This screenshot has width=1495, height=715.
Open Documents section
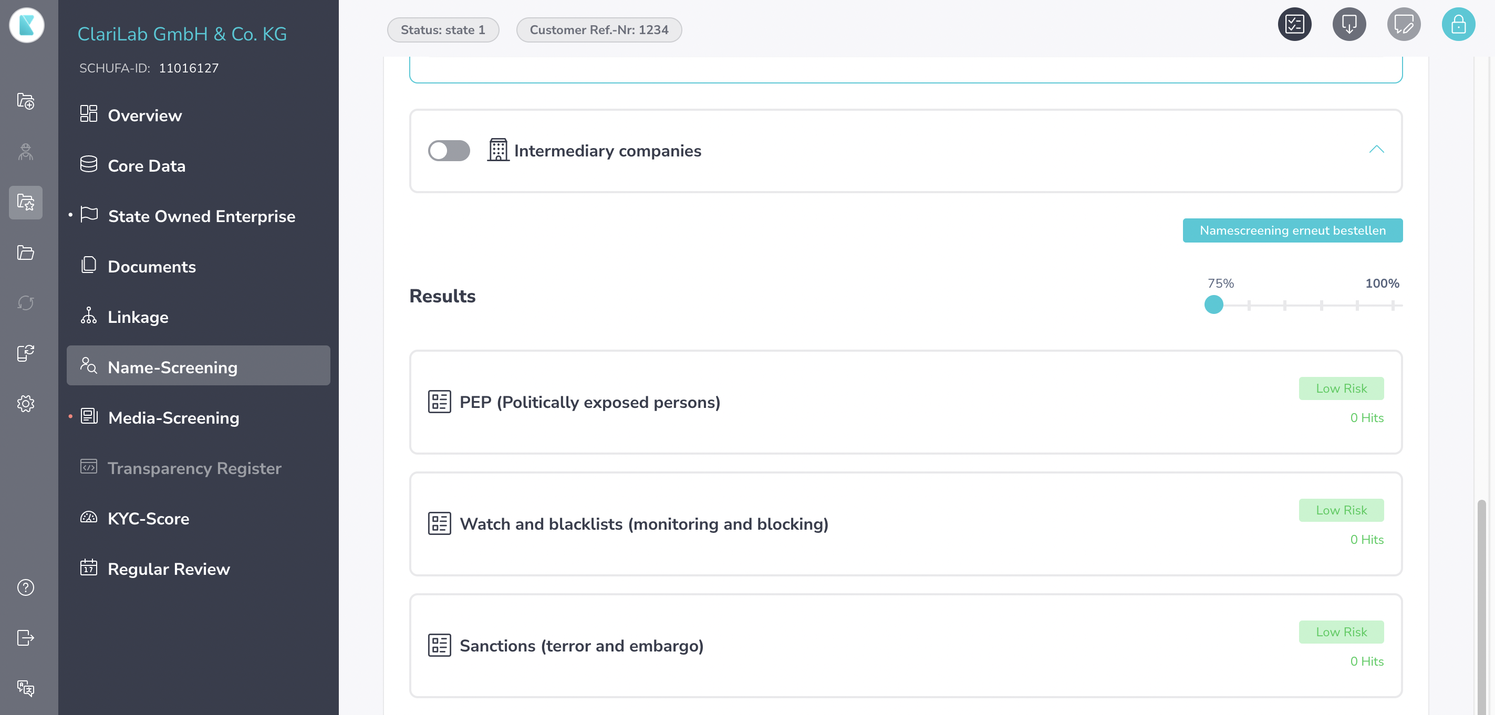tap(198, 267)
